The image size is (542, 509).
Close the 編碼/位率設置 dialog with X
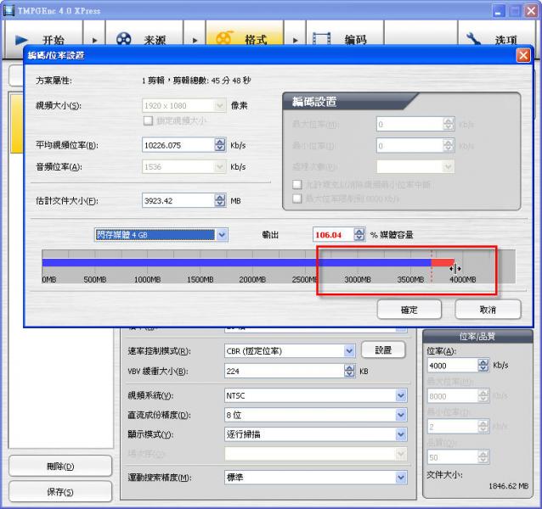522,56
